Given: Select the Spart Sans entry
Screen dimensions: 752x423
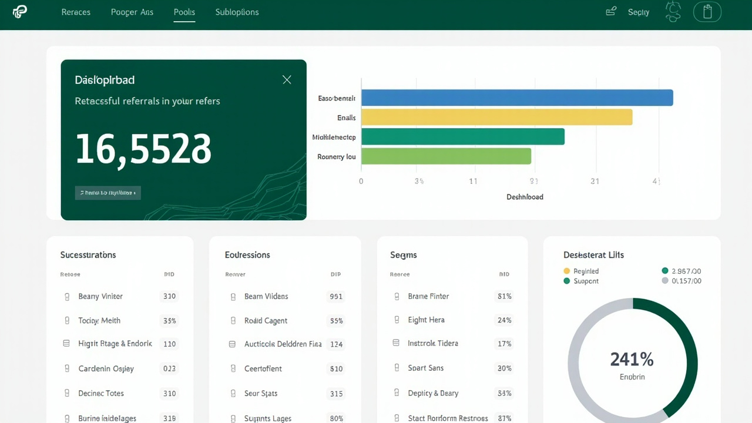Looking at the screenshot, I should point(425,368).
